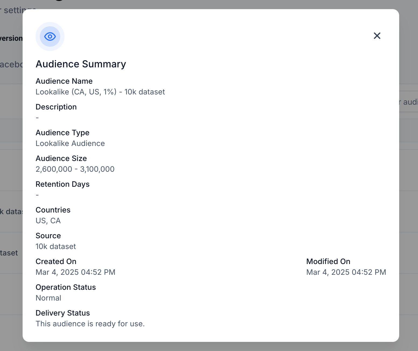Click the Audience Type label
This screenshot has width=418, height=351.
[x=62, y=133]
